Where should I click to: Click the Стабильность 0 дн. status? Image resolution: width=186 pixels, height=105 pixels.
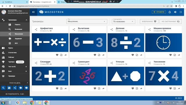click(x=15, y=94)
